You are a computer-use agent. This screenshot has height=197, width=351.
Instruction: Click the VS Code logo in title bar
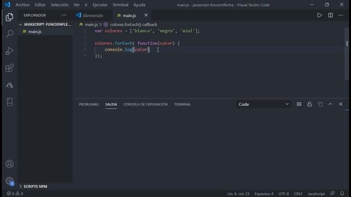[x=7, y=5]
